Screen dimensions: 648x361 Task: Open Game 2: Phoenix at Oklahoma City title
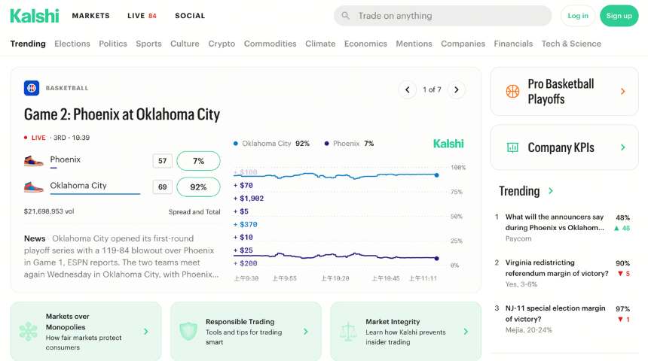click(x=122, y=114)
